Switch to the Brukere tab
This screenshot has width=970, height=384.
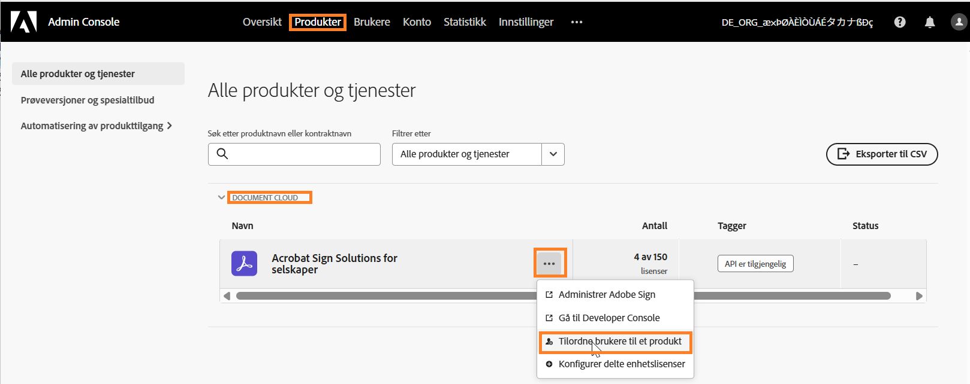pos(372,22)
